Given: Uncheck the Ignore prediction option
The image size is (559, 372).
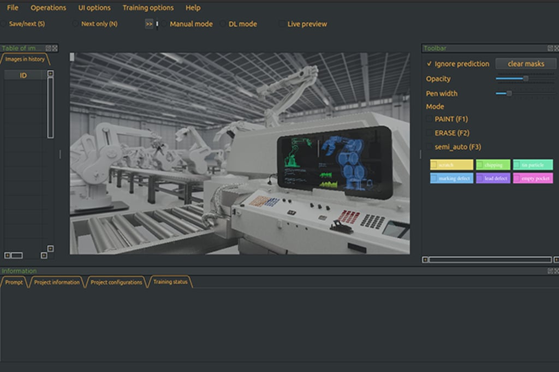Looking at the screenshot, I should (429, 63).
